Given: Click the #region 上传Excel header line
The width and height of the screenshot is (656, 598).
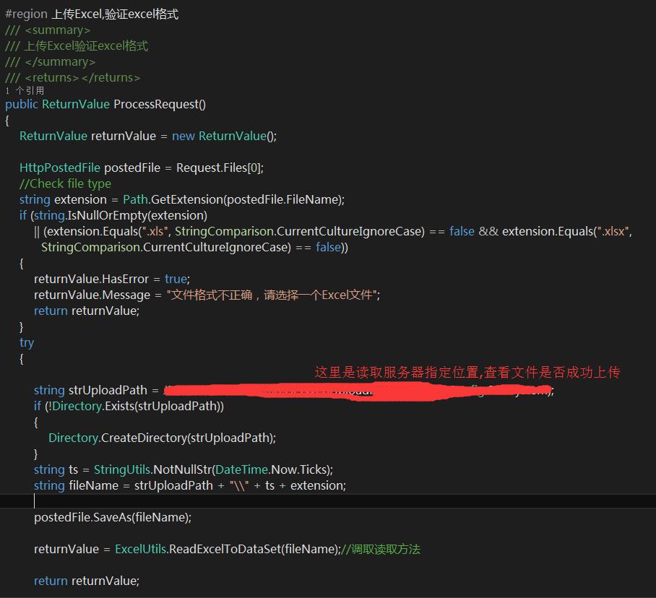Looking at the screenshot, I should [x=92, y=14].
